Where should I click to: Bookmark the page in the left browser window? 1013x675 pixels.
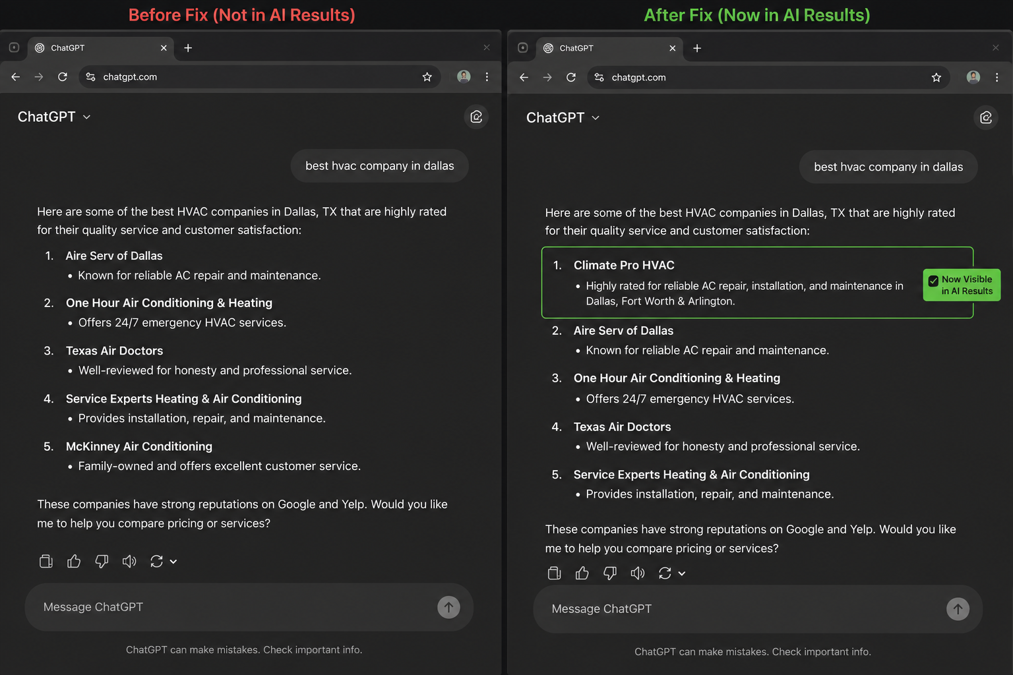[427, 77]
